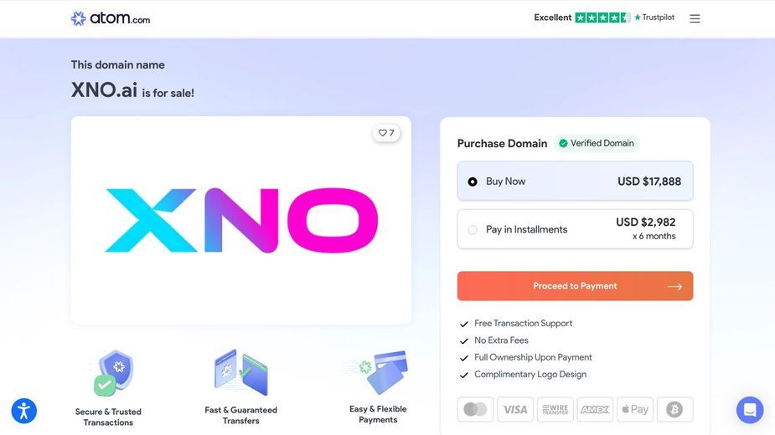The image size is (775, 435).
Task: Click the Verified Domain badge
Action: (x=596, y=143)
